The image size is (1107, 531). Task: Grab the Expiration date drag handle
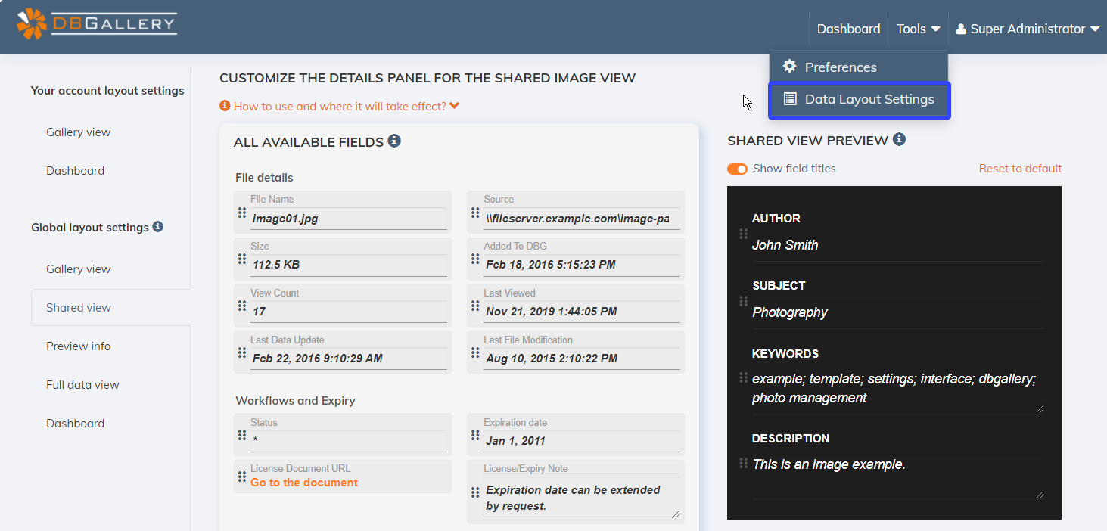[x=475, y=435]
